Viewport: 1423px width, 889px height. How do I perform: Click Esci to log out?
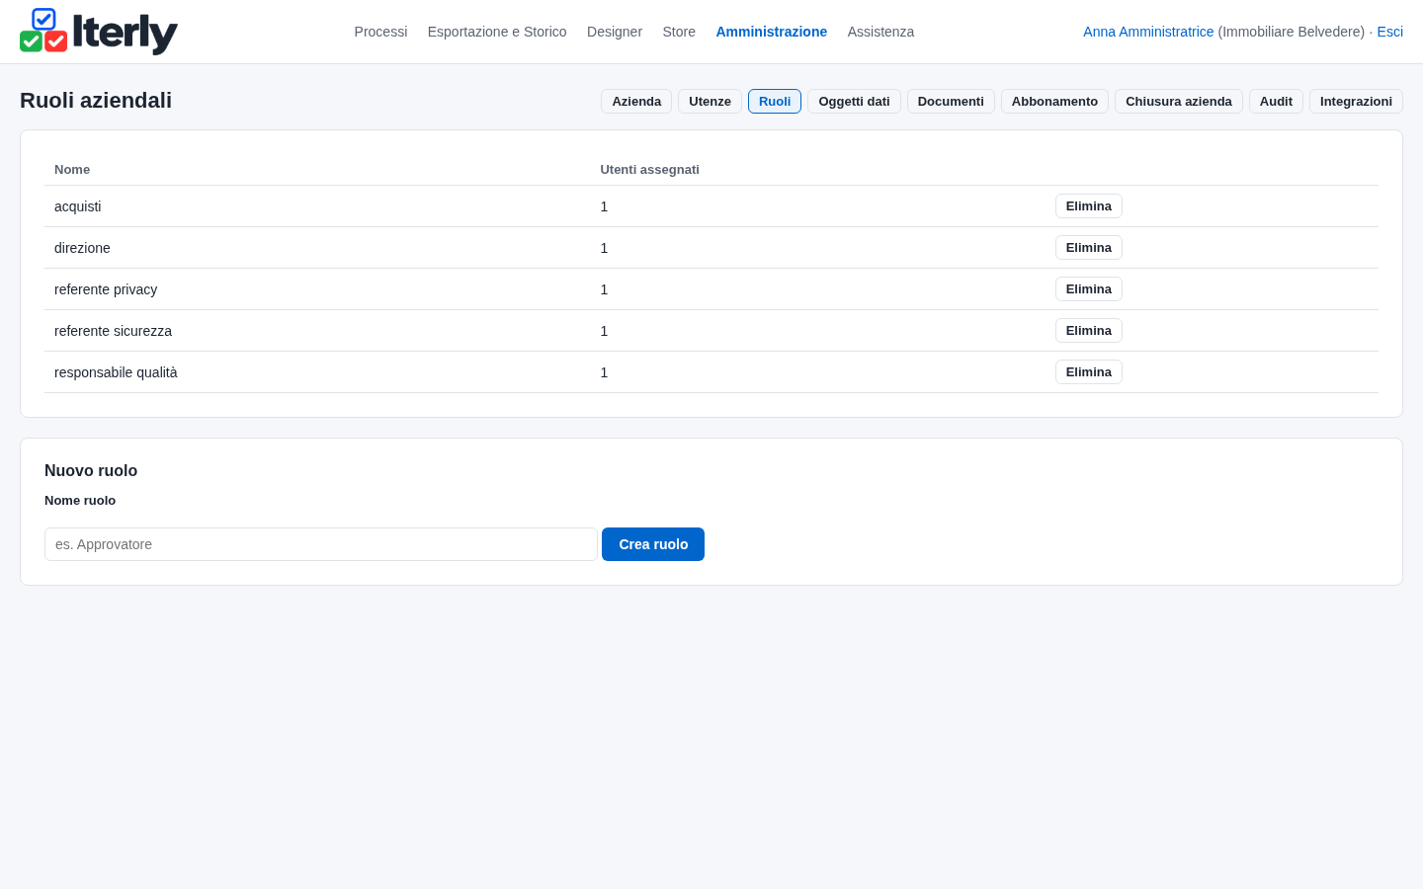[1389, 32]
